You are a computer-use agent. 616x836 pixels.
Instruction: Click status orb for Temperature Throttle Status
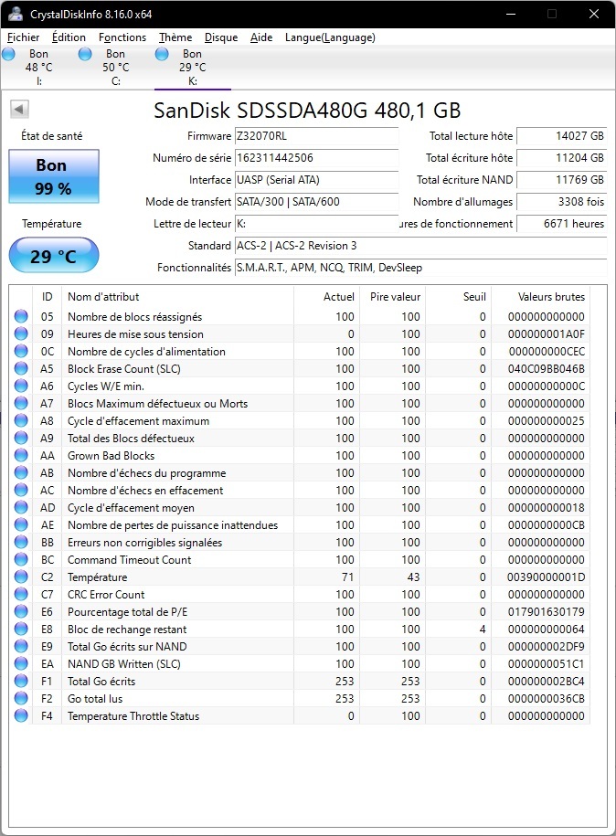point(21,716)
